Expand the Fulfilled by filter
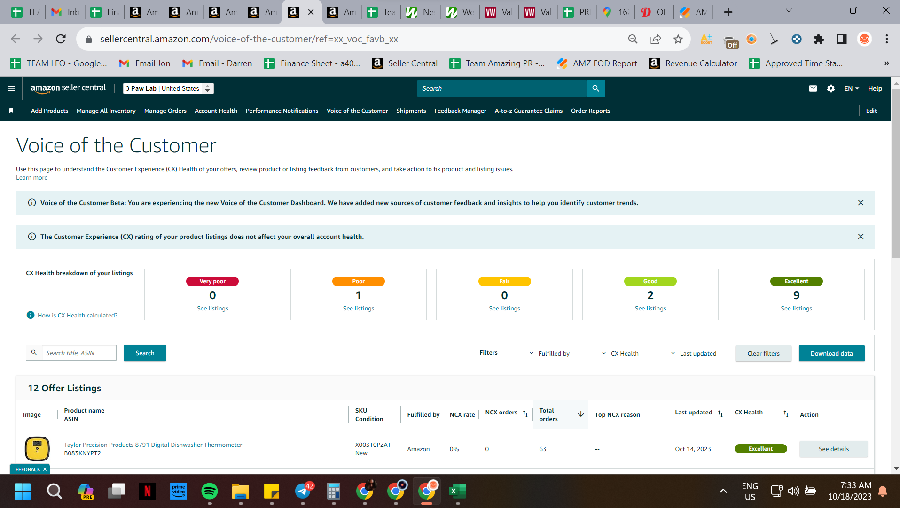 click(x=549, y=353)
